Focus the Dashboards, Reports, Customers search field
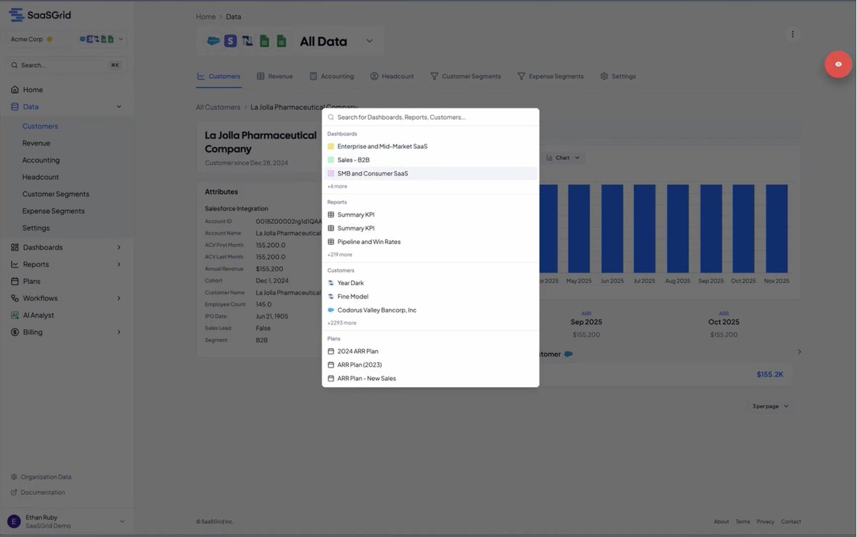 [x=431, y=117]
